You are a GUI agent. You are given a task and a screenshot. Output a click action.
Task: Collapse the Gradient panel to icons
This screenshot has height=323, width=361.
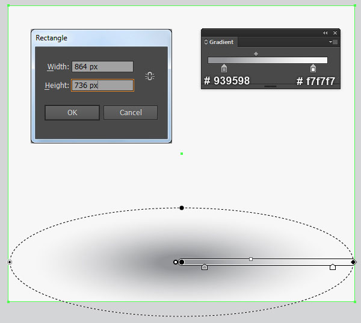(325, 33)
